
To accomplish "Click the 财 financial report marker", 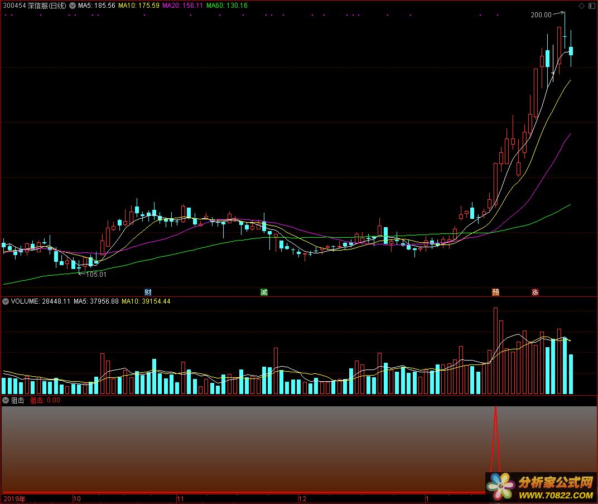I will click(x=148, y=292).
